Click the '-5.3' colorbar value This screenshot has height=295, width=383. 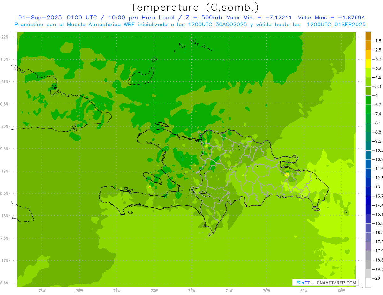point(377,86)
